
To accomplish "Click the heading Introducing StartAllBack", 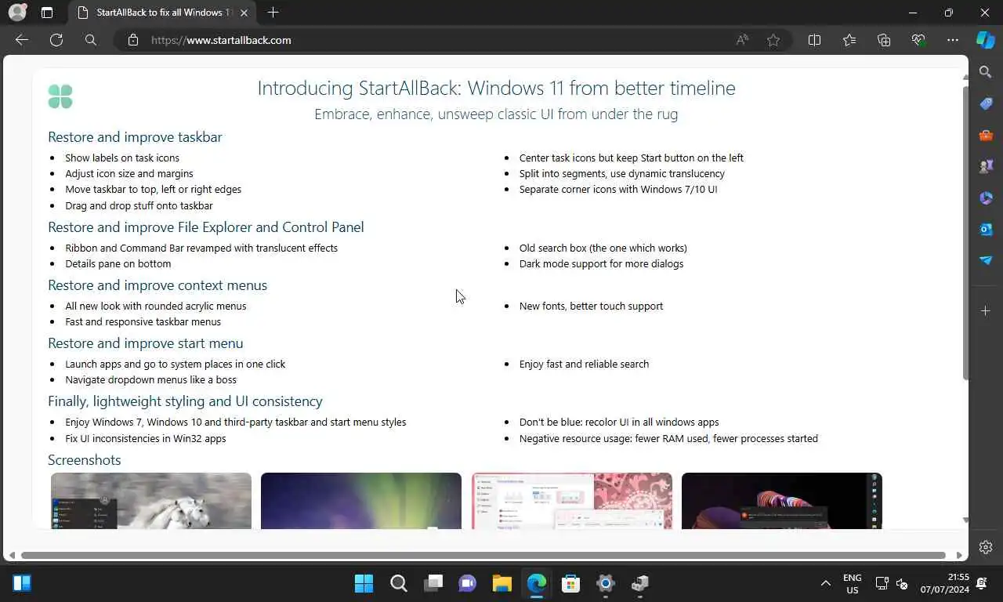I will 496,88.
